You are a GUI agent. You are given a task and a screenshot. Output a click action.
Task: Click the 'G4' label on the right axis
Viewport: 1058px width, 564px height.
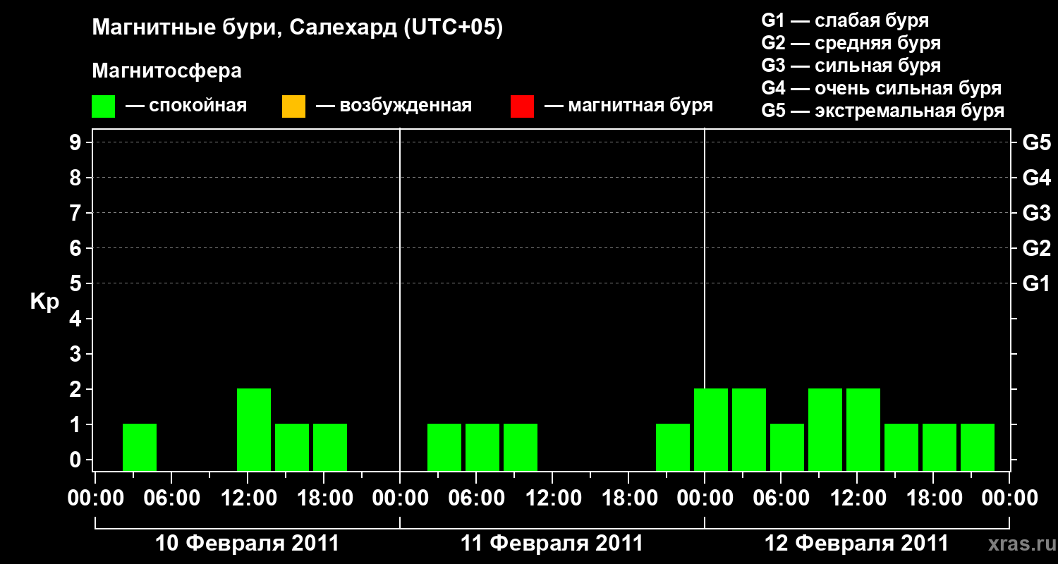[x=1037, y=178]
